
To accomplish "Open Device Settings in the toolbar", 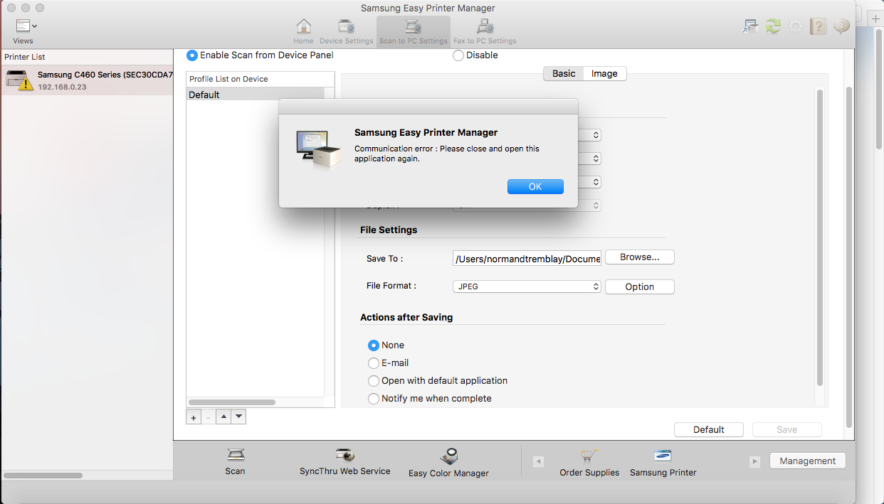I will click(347, 27).
